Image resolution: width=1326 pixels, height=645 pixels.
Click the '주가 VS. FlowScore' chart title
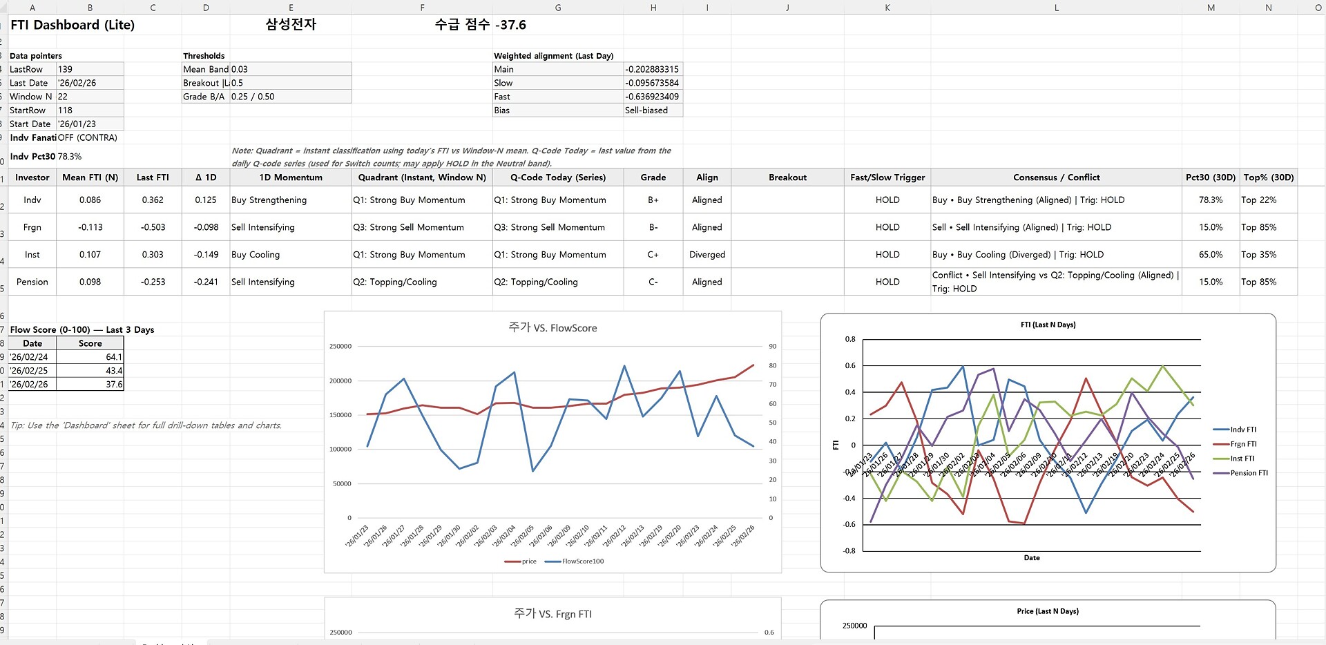click(552, 328)
